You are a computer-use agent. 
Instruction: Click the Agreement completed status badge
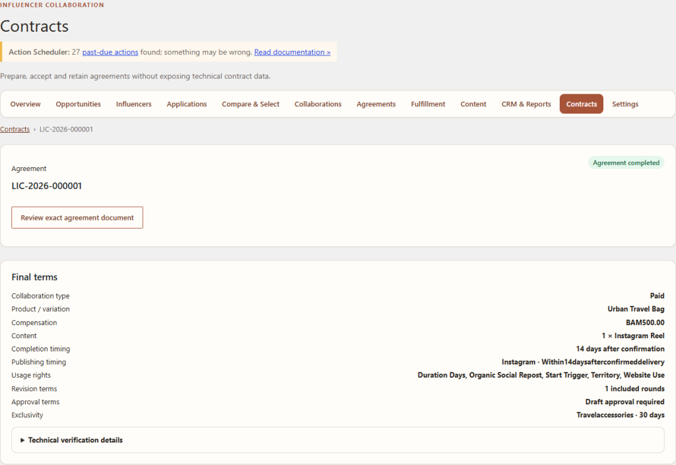pyautogui.click(x=626, y=162)
